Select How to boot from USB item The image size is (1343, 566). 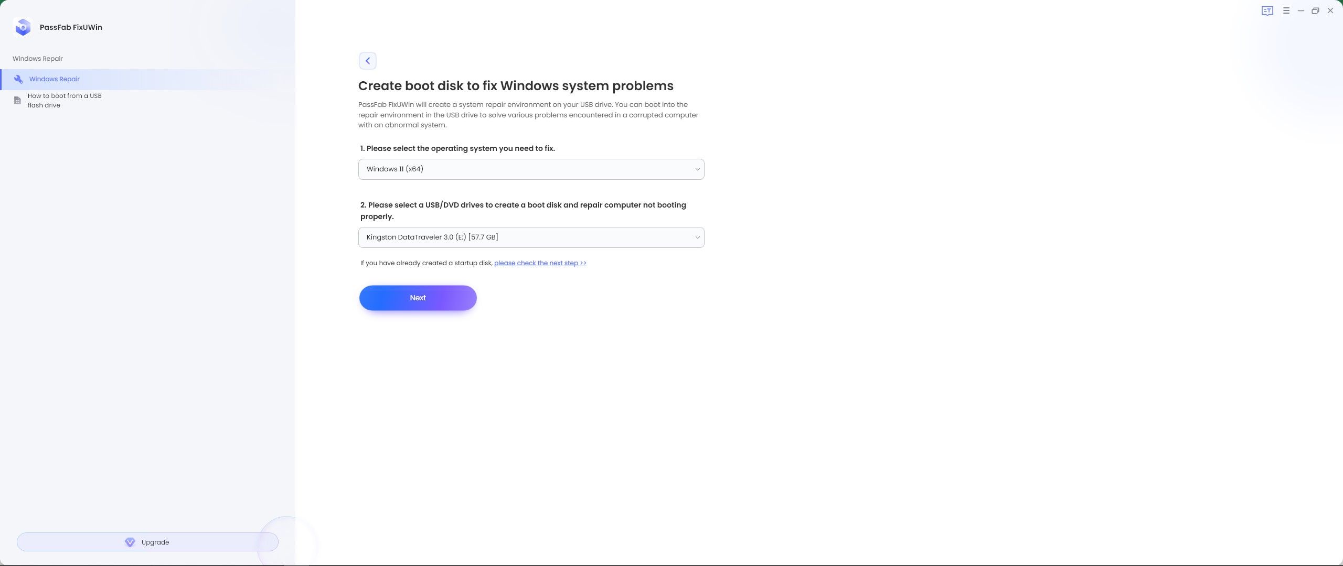point(64,100)
